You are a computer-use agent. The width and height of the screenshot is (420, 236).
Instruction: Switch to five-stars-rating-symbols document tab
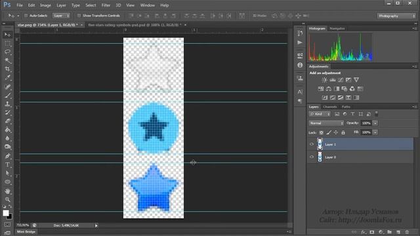tap(135, 25)
